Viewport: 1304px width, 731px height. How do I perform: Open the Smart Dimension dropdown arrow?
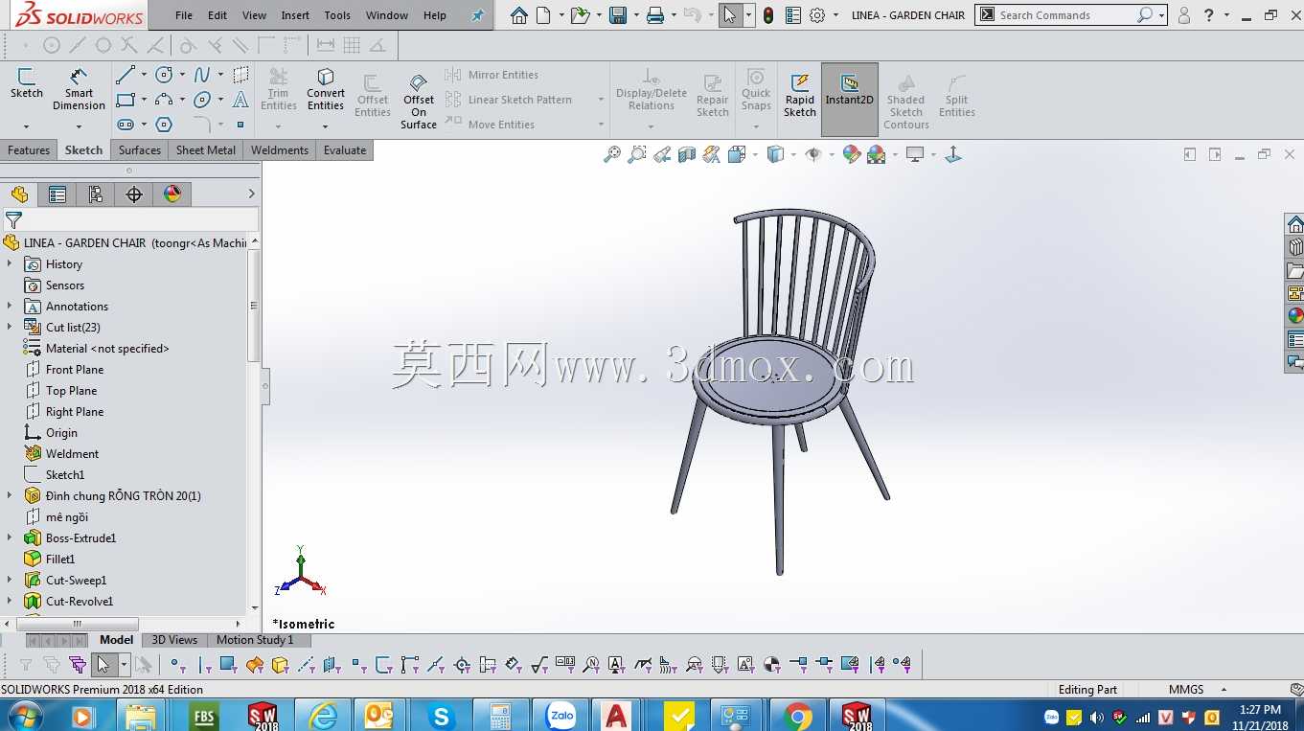[79, 126]
